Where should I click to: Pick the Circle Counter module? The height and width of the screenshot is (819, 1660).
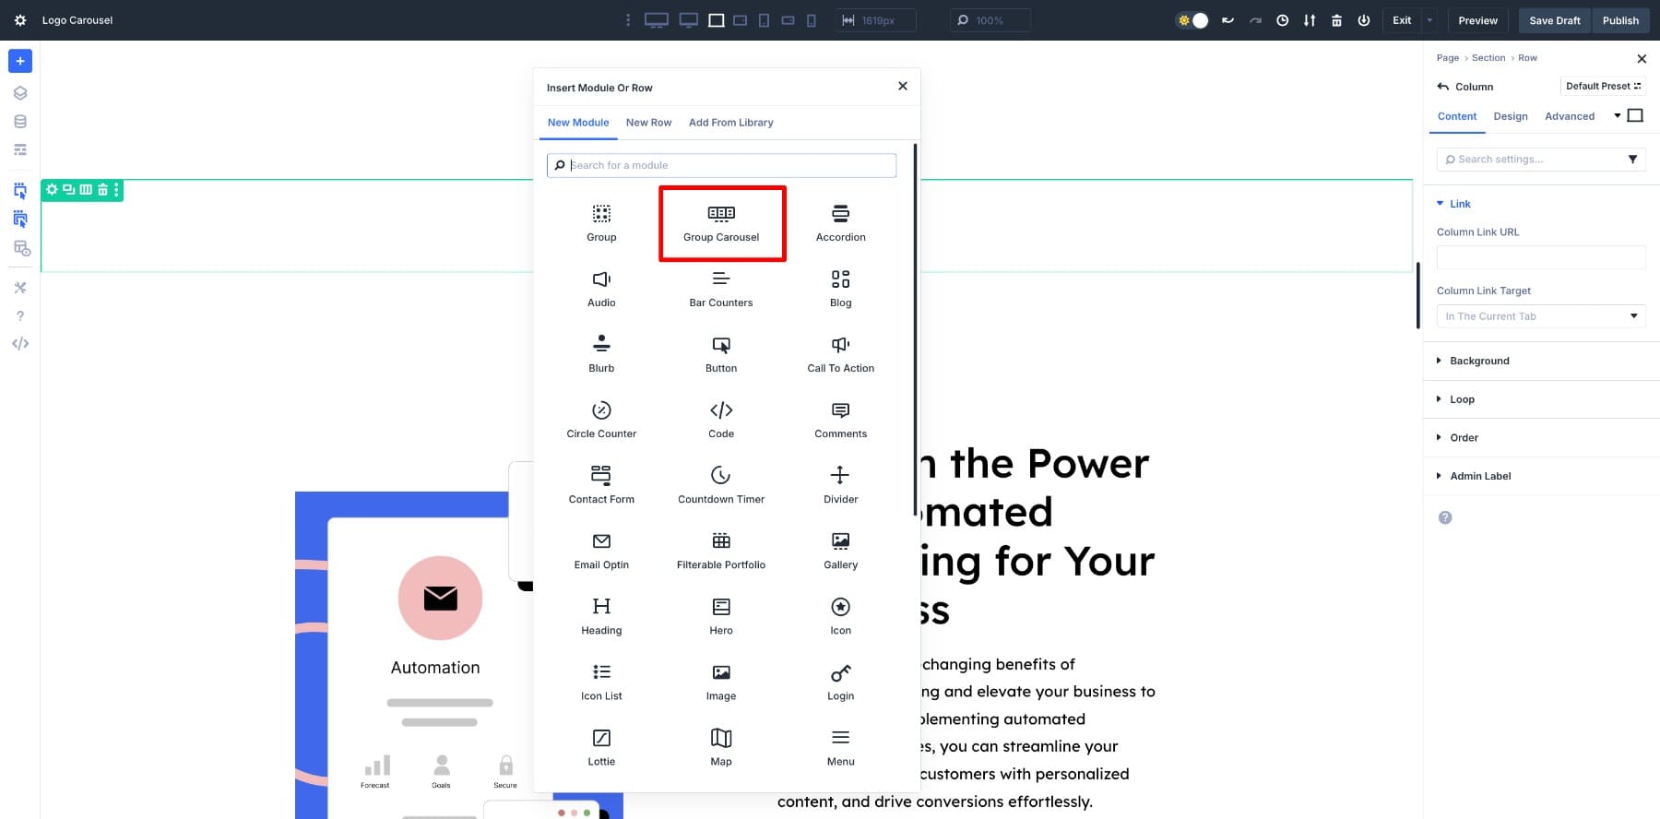tap(601, 420)
